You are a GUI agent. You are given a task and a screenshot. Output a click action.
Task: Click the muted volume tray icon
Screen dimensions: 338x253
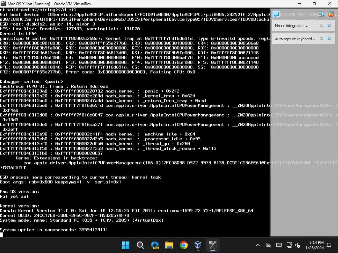tap(298, 245)
